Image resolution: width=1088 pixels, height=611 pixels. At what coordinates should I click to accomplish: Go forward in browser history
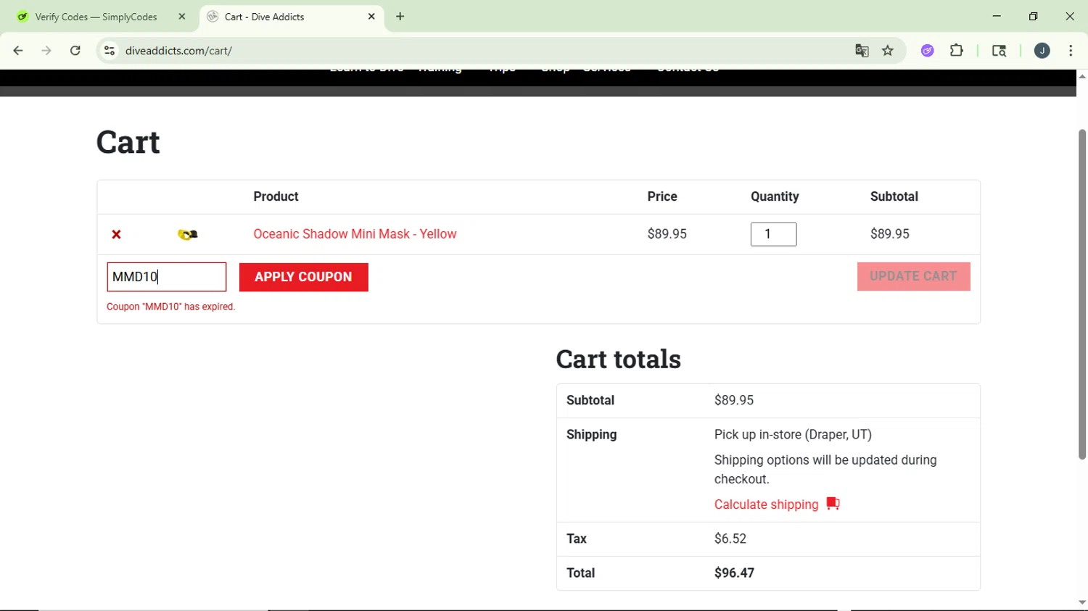point(46,51)
